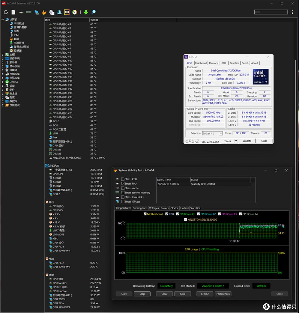The image size is (299, 313).
Task: Click the sensor gauge toolbar icon
Action: click(x=74, y=12)
